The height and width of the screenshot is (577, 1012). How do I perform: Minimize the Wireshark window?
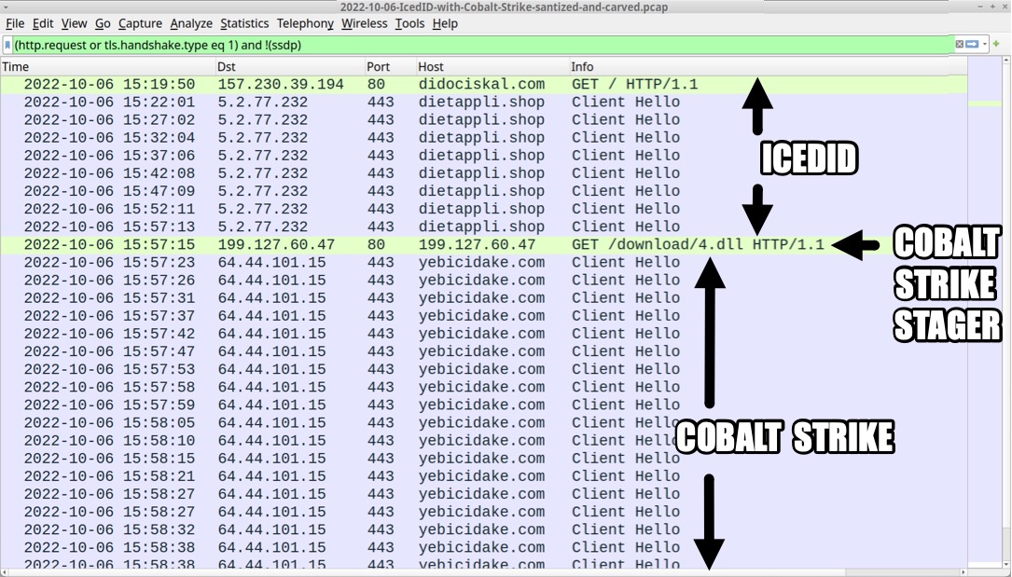click(x=981, y=7)
